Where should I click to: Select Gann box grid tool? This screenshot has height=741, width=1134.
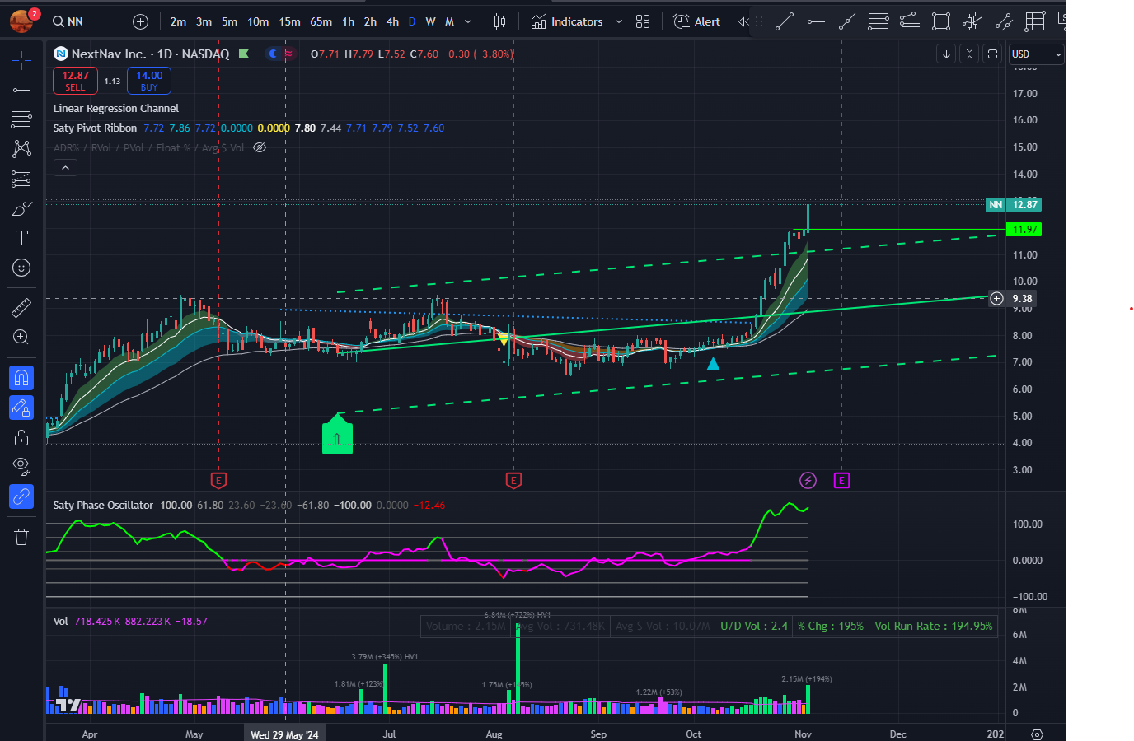click(x=1035, y=21)
